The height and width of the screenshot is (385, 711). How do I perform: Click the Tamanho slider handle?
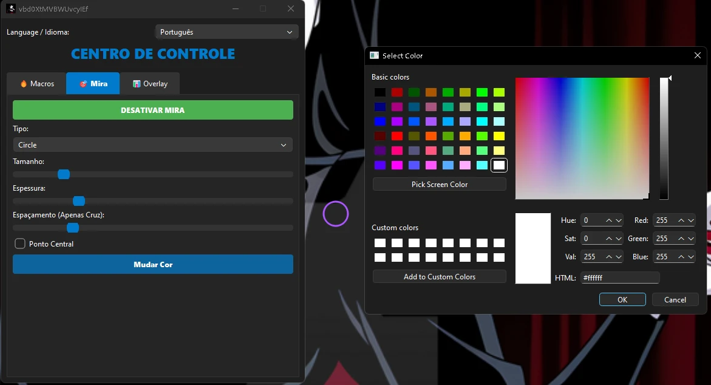[x=64, y=174]
